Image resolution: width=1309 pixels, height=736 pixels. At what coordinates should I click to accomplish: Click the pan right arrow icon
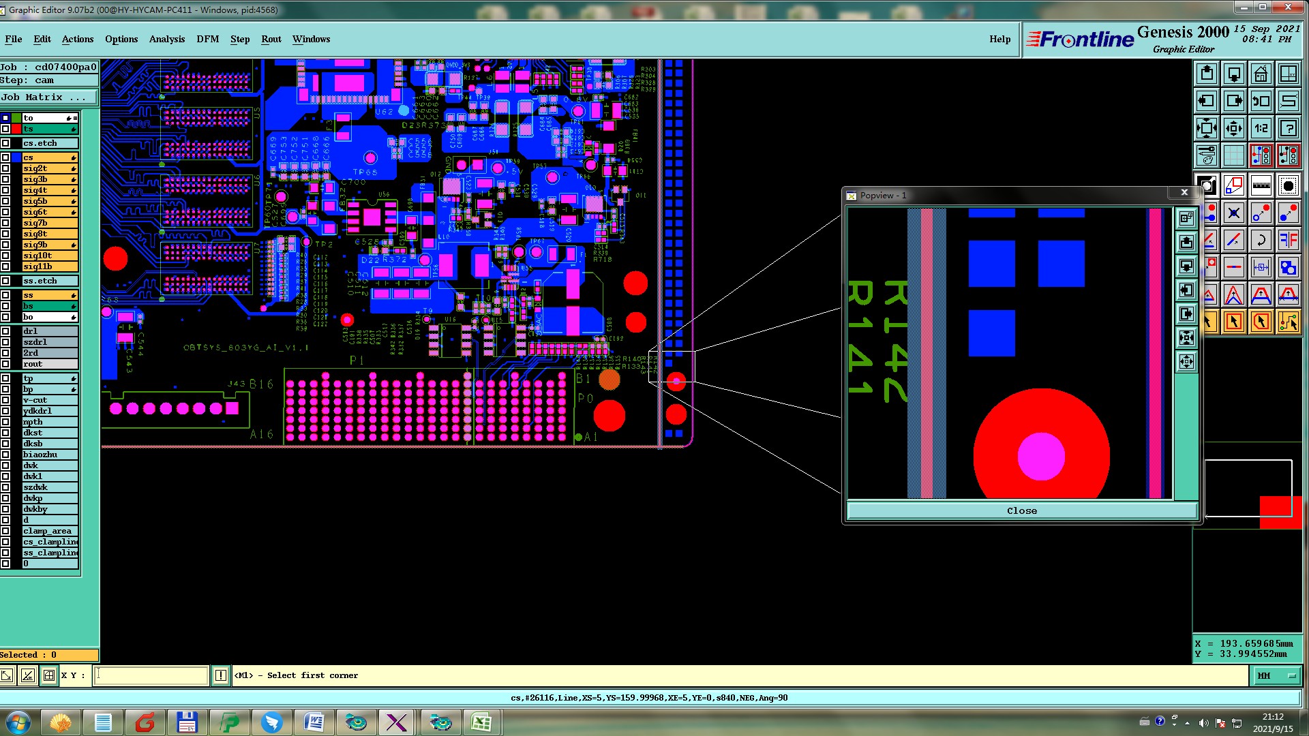coord(1233,101)
